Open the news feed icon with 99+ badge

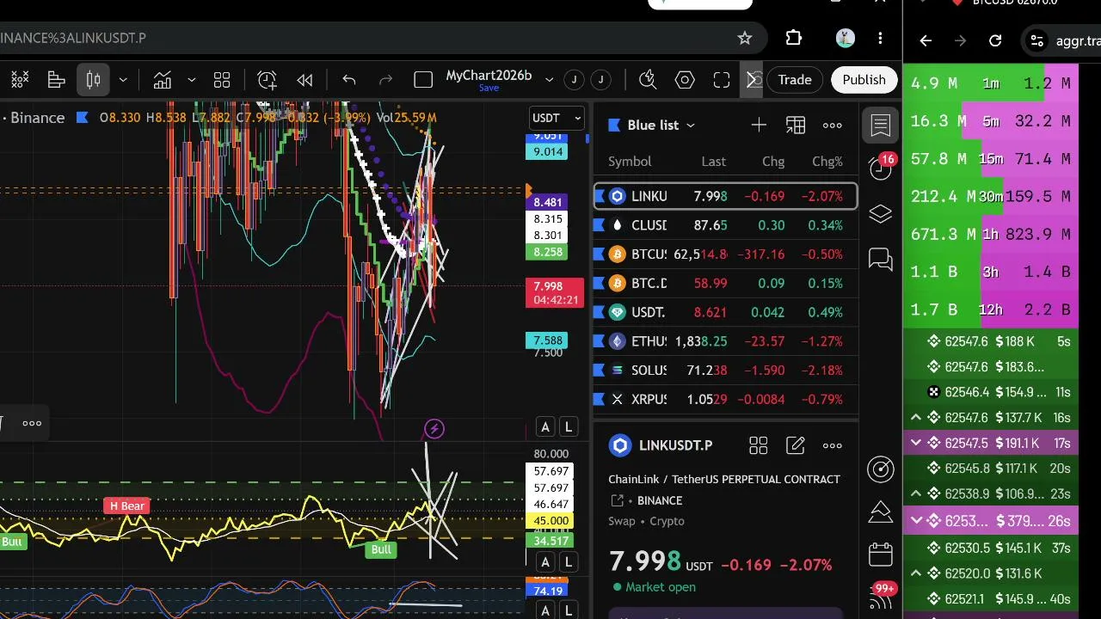(881, 595)
